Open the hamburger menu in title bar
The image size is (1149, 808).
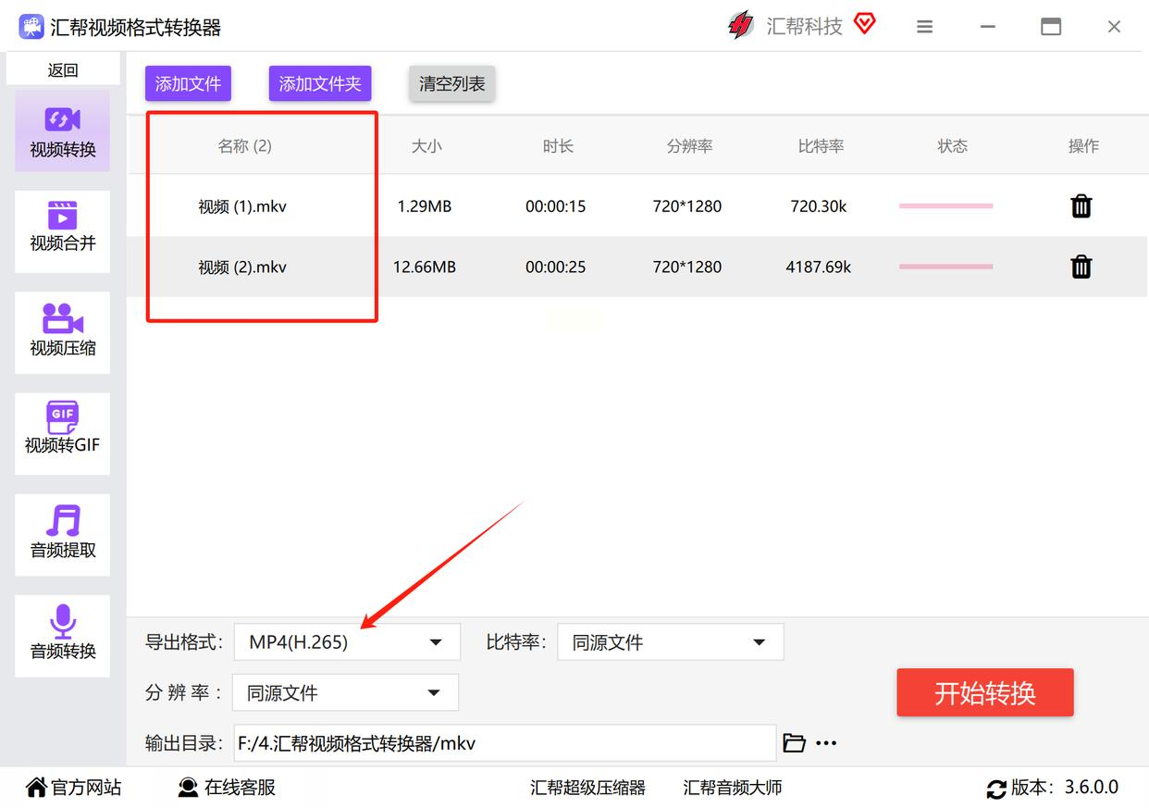(x=924, y=27)
